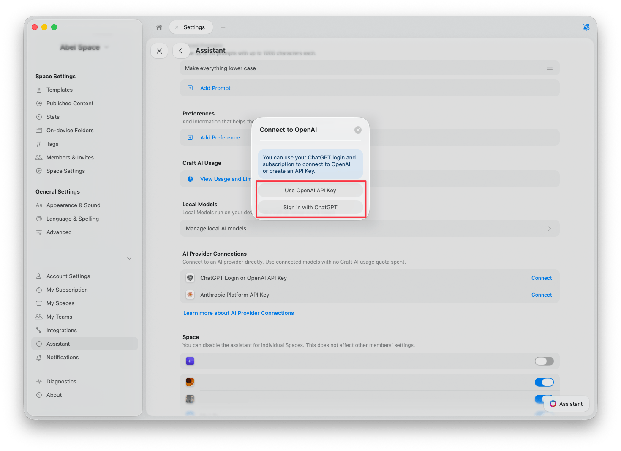Click the Advanced sliders icon

tap(39, 232)
